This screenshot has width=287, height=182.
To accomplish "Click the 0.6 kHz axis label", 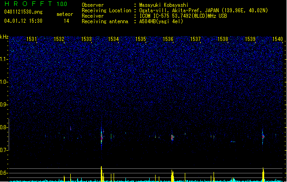I will point(4,173).
